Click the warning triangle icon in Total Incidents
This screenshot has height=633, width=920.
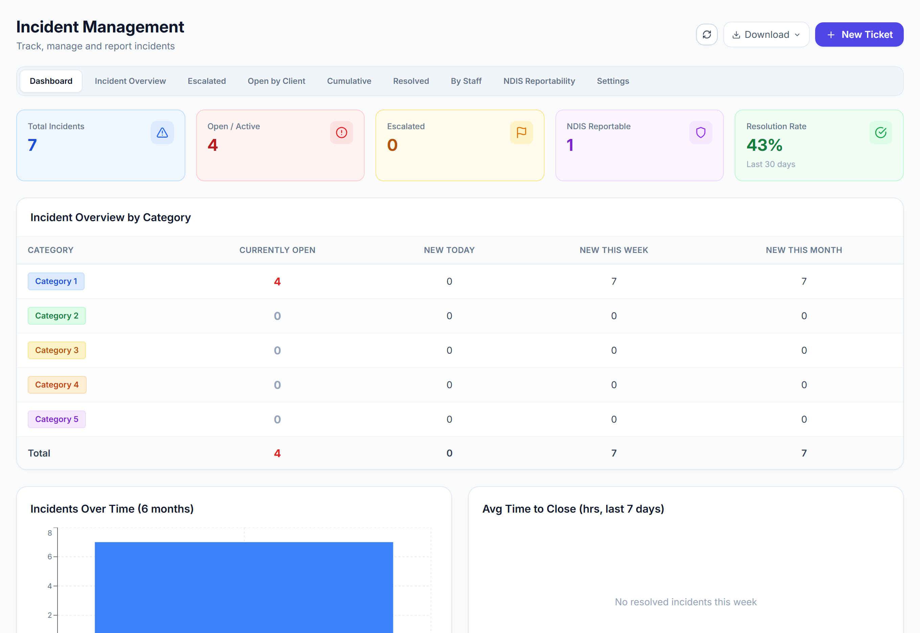pos(162,133)
